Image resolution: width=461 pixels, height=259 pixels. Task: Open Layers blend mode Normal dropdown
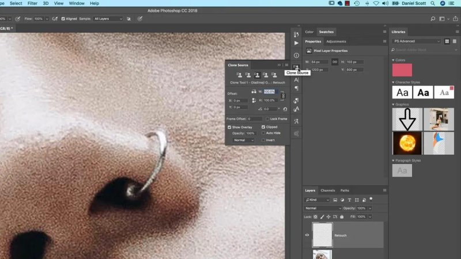point(323,208)
